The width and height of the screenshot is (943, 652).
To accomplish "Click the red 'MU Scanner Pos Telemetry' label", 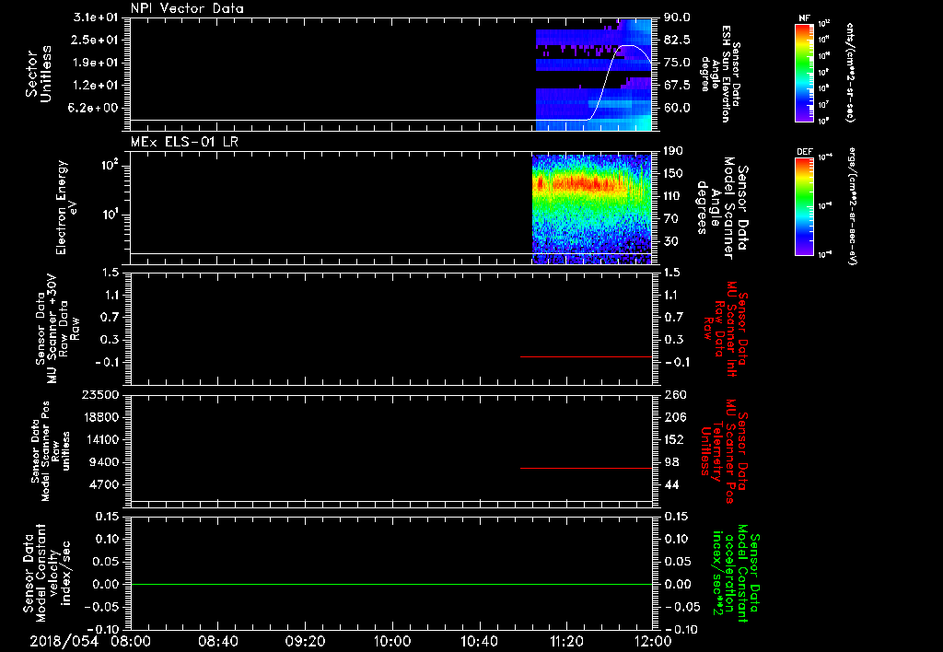I will (x=723, y=450).
